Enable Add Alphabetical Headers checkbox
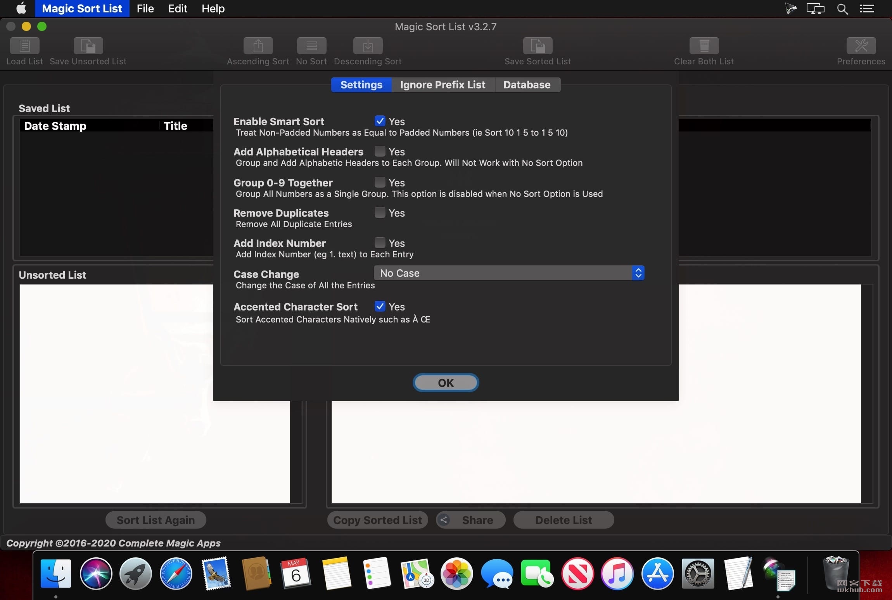Image resolution: width=892 pixels, height=600 pixels. 380,151
